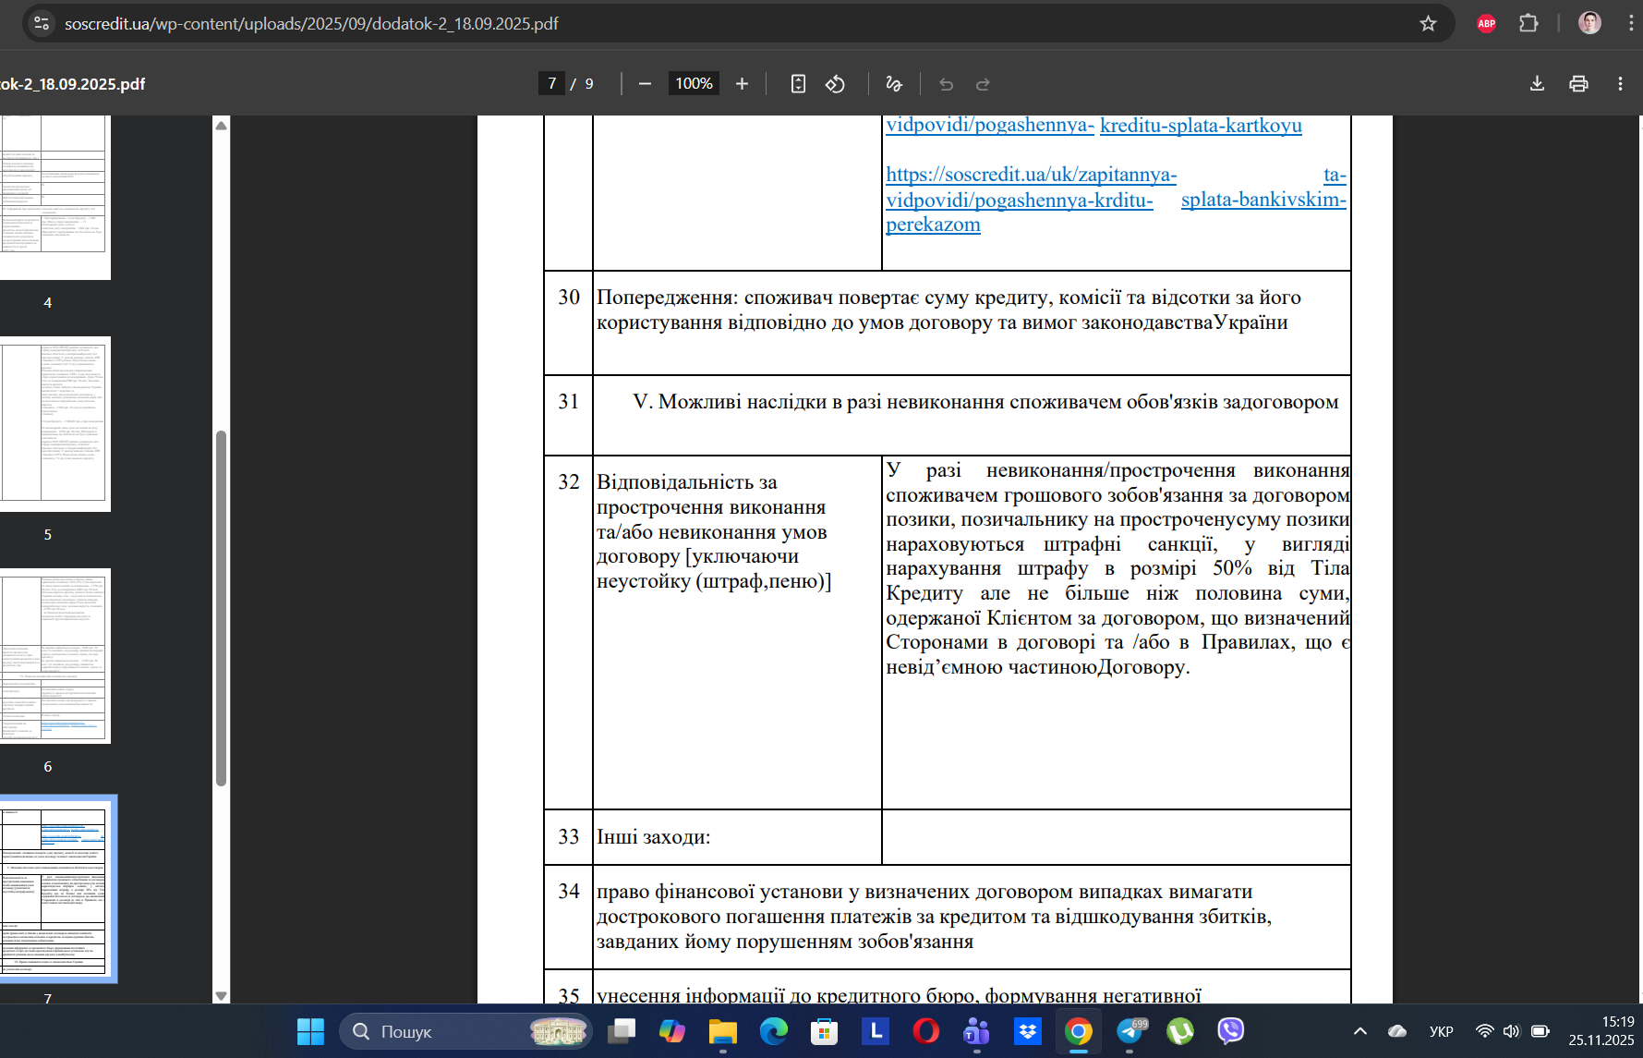This screenshot has height=1058, width=1643.
Task: Open the OneDrive cloud tray icon
Action: 1397,1031
